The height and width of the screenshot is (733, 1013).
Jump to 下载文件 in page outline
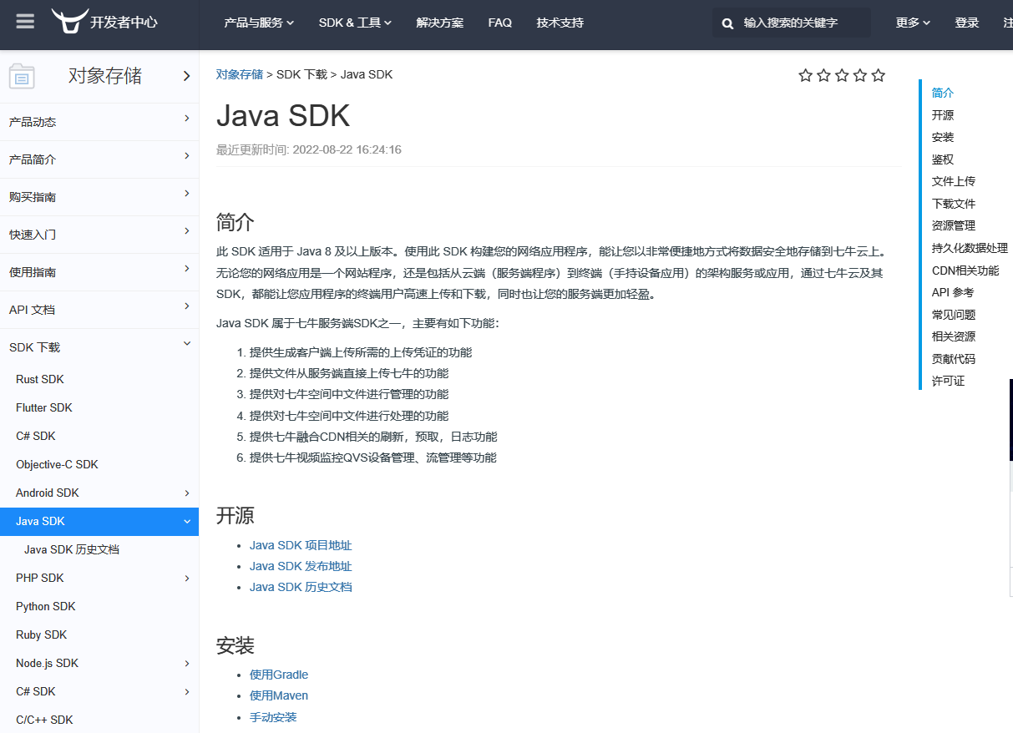[x=954, y=204]
